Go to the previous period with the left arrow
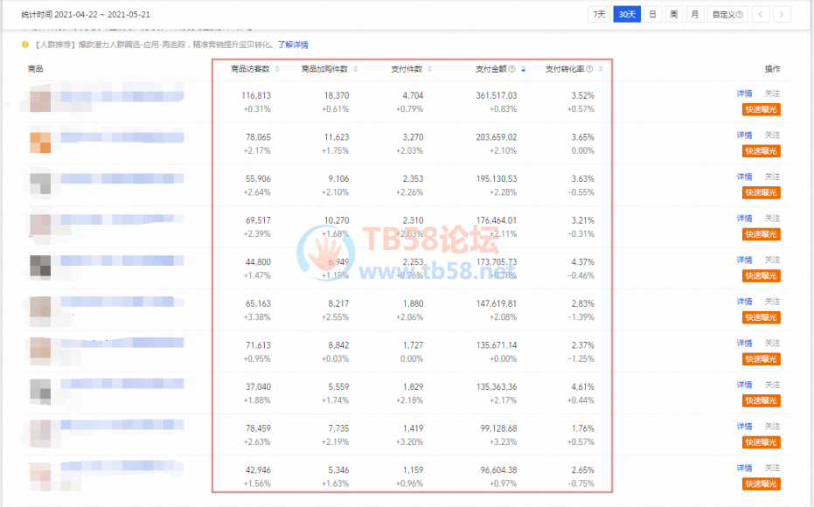 coord(761,14)
